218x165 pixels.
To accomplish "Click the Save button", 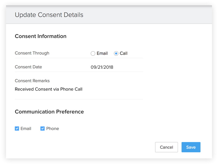I will point(191,147).
